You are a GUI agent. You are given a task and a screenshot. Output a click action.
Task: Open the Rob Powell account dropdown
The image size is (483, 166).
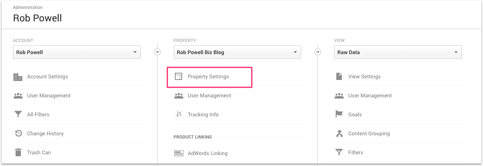[77, 52]
